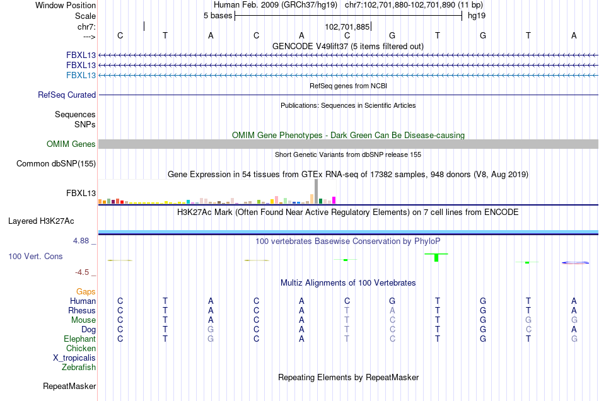This screenshot has height=401, width=599.
Task: Click the -4.5 PhyloP lower axis value
Action: (82, 272)
